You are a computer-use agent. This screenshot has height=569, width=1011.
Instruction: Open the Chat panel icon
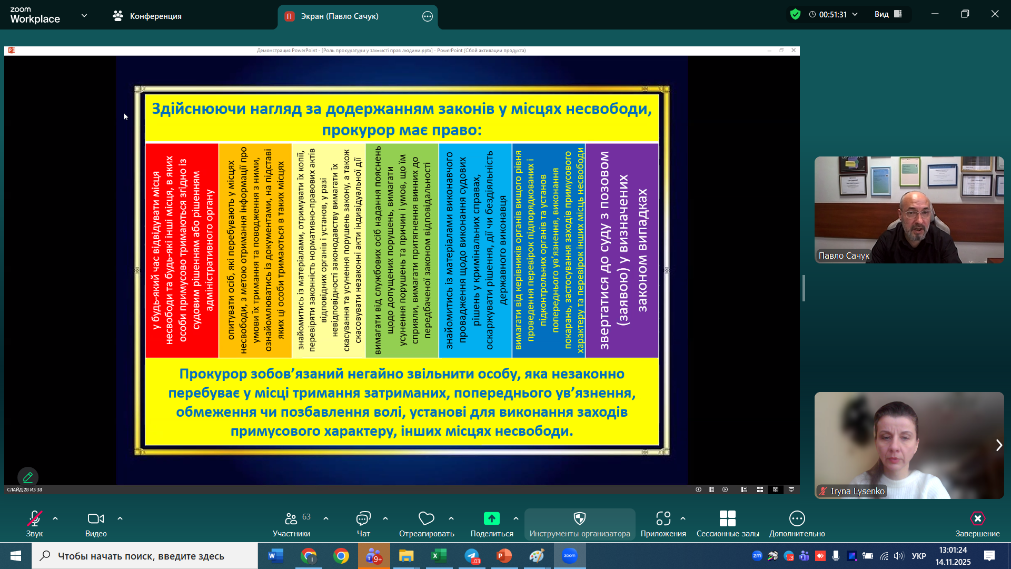[x=363, y=519]
